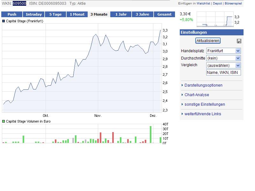Show the Gesamt time range
The height and width of the screenshot is (191, 255).
pos(164,14)
